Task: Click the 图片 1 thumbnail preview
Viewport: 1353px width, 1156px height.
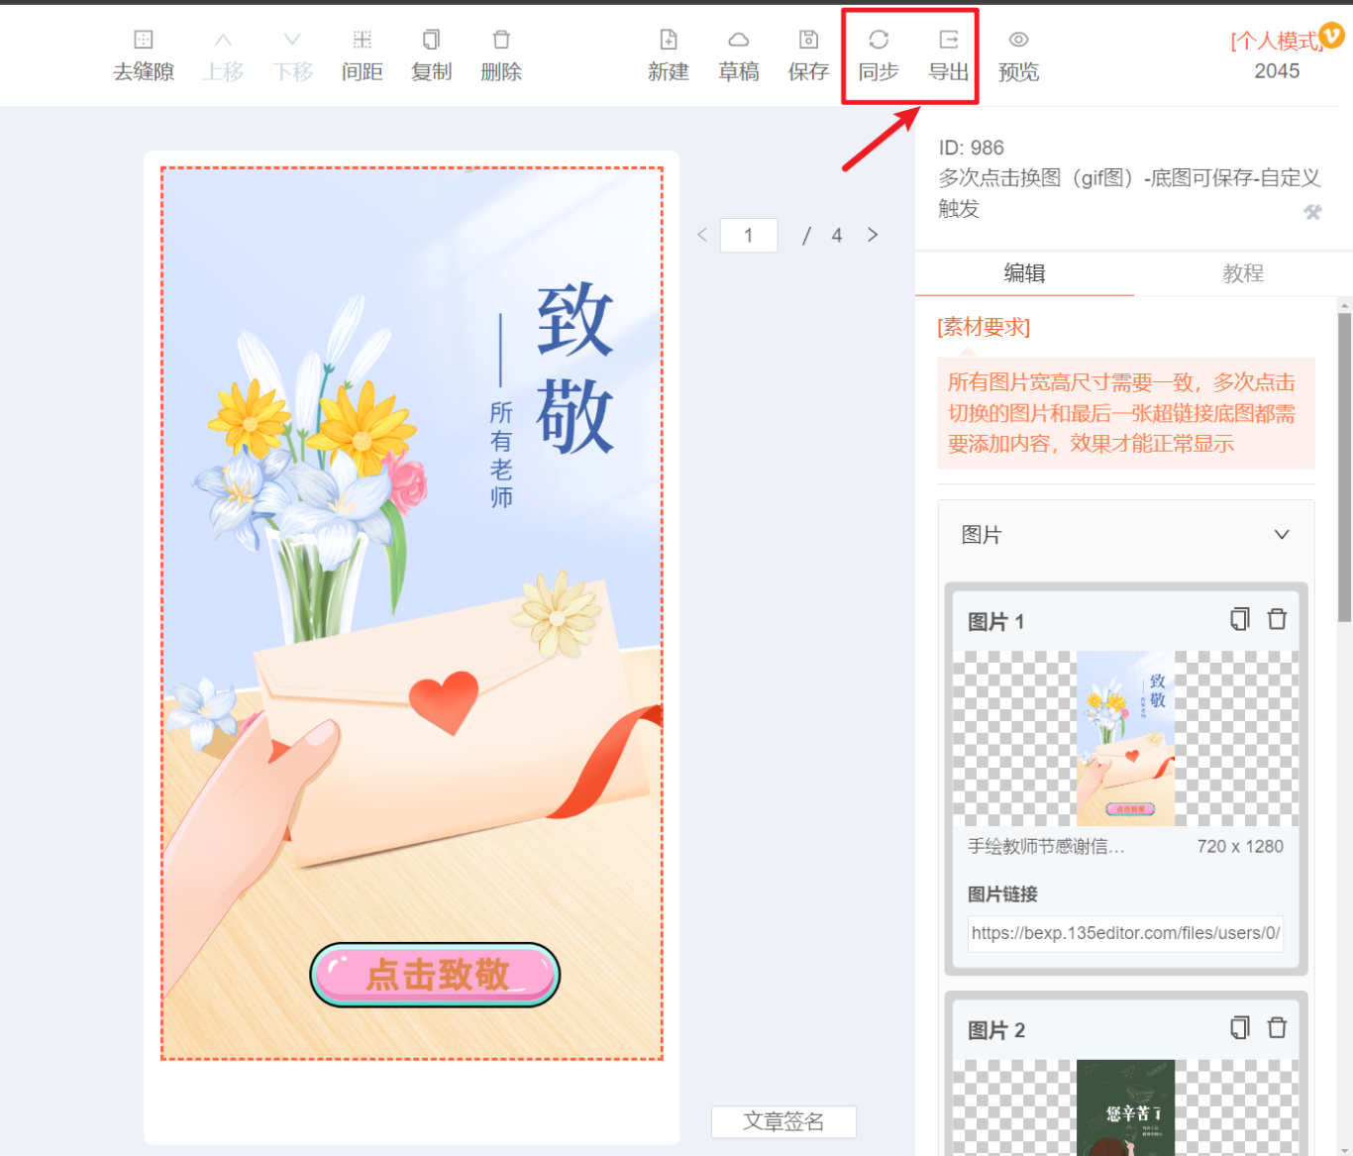Action: pos(1125,738)
